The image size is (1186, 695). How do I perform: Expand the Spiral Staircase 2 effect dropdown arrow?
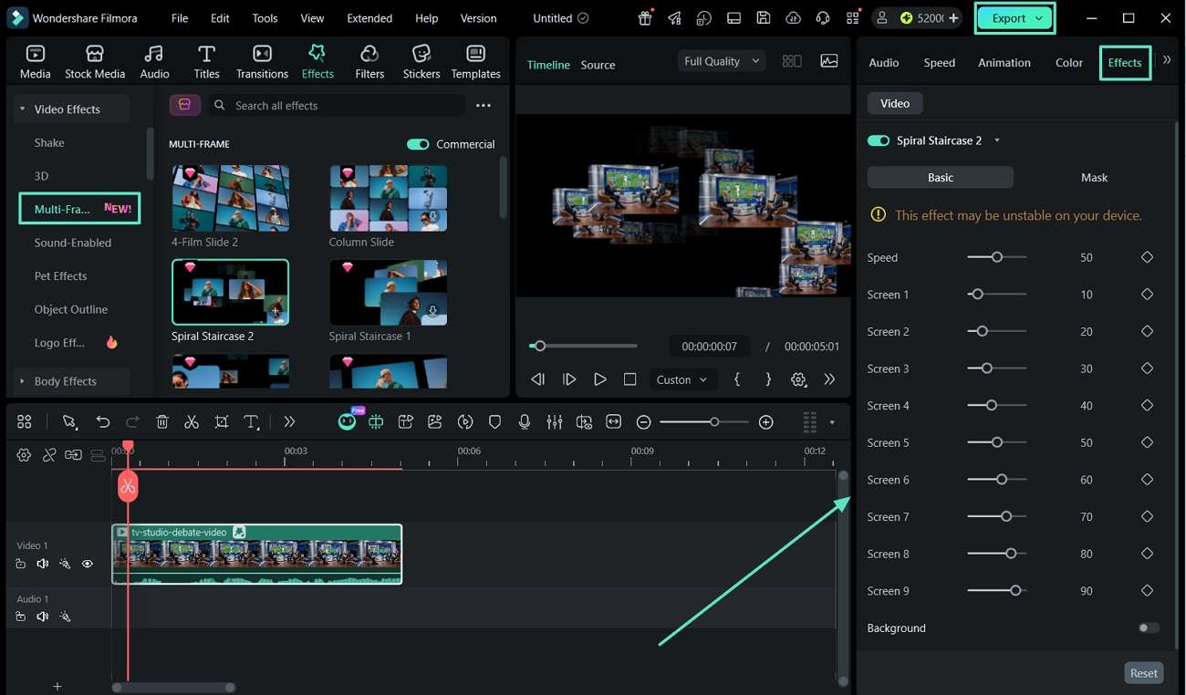tap(997, 140)
